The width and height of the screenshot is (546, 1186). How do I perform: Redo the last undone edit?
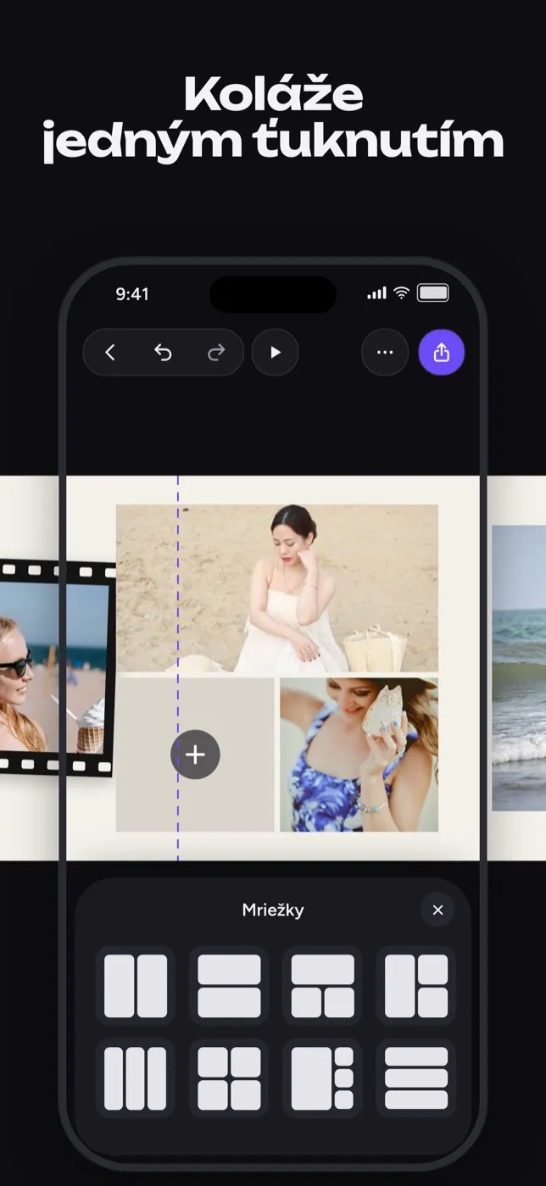(x=216, y=353)
